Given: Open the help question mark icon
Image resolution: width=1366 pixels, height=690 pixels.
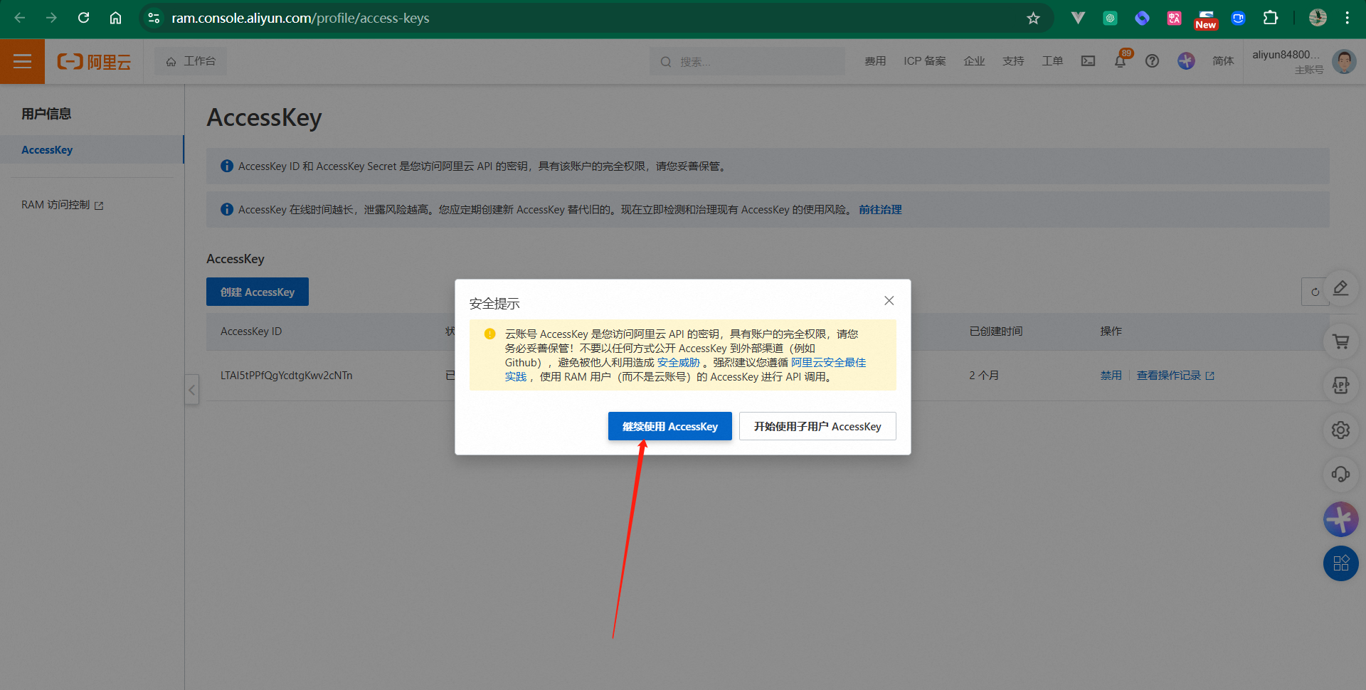Looking at the screenshot, I should 1153,61.
